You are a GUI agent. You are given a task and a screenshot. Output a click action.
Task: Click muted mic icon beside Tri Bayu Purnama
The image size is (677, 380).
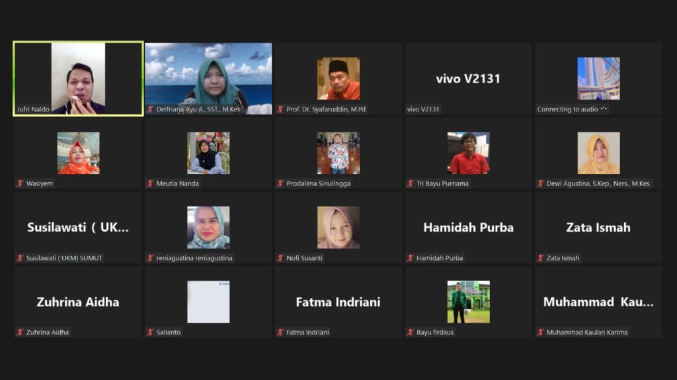(411, 183)
